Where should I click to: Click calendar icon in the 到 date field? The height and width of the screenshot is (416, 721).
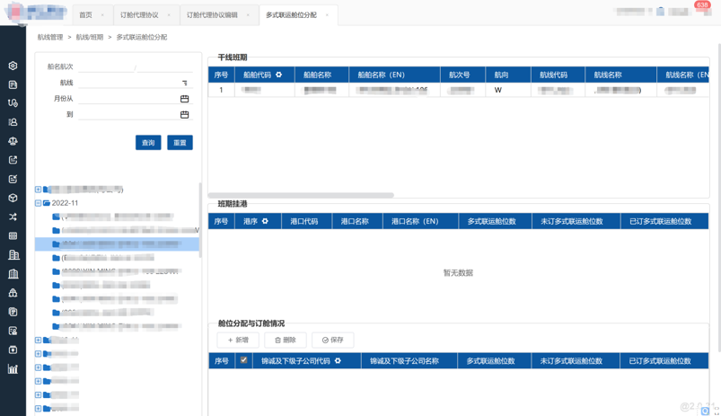tap(184, 115)
